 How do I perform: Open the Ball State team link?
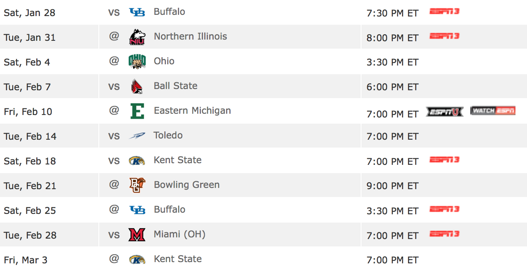click(175, 86)
